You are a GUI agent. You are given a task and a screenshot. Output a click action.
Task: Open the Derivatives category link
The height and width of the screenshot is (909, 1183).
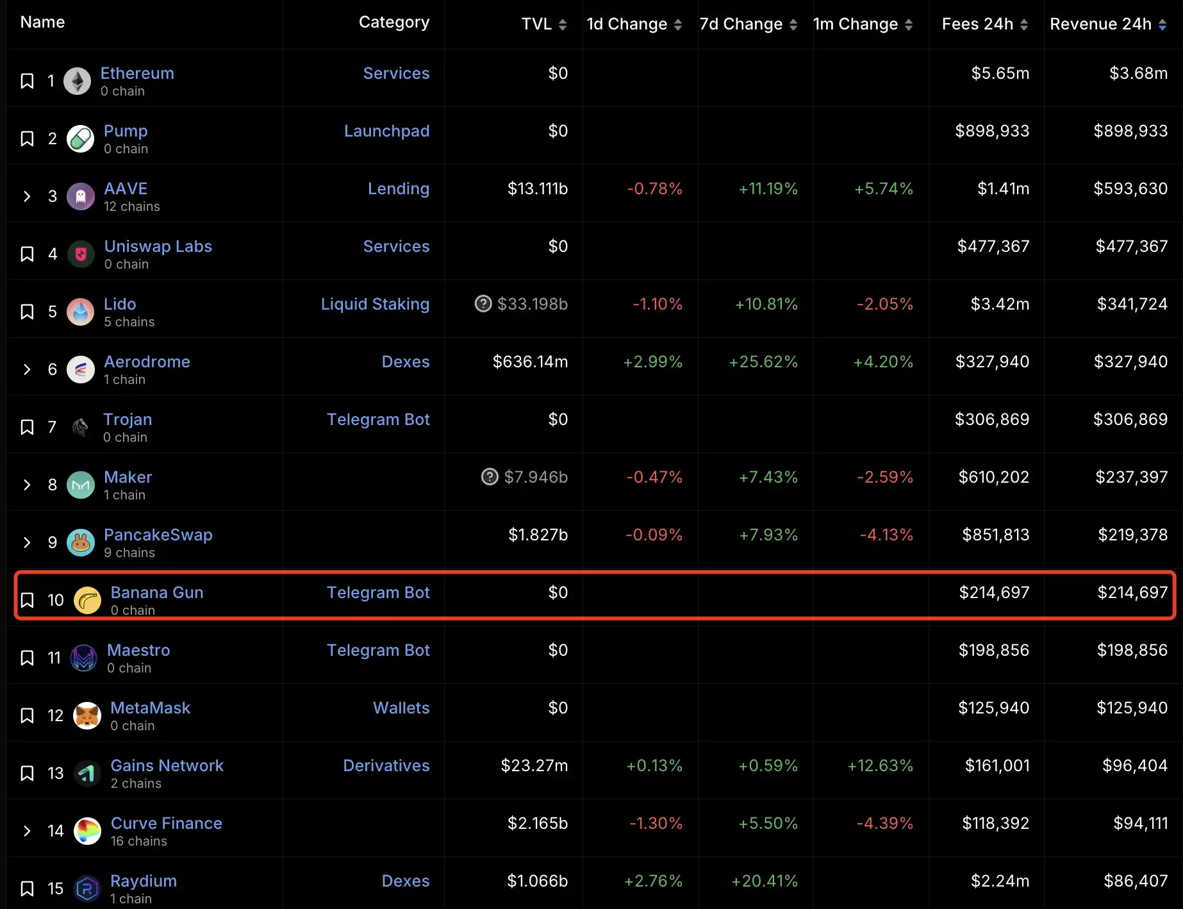[386, 765]
